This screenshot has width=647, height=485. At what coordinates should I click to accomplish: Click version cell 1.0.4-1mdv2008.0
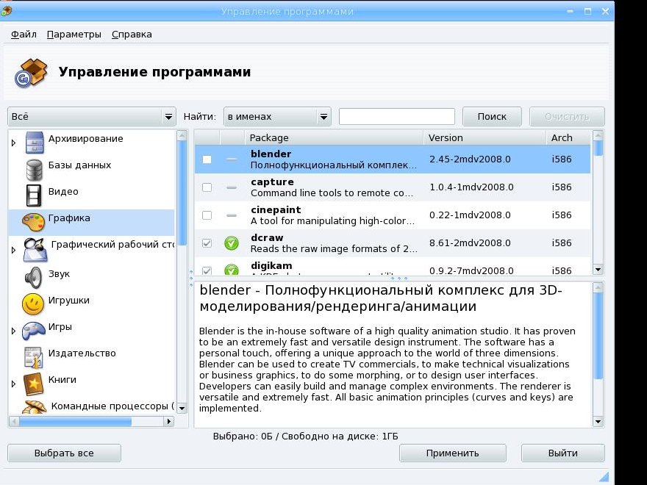(471, 187)
